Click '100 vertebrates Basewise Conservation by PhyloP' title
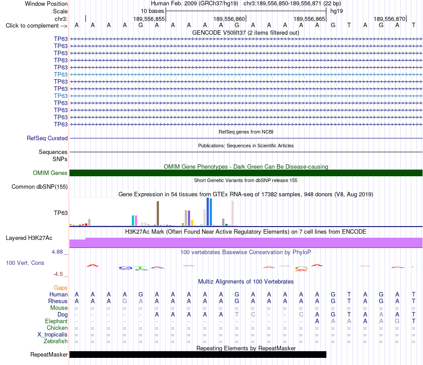Viewport: 423px width, 365px height. coord(245,252)
